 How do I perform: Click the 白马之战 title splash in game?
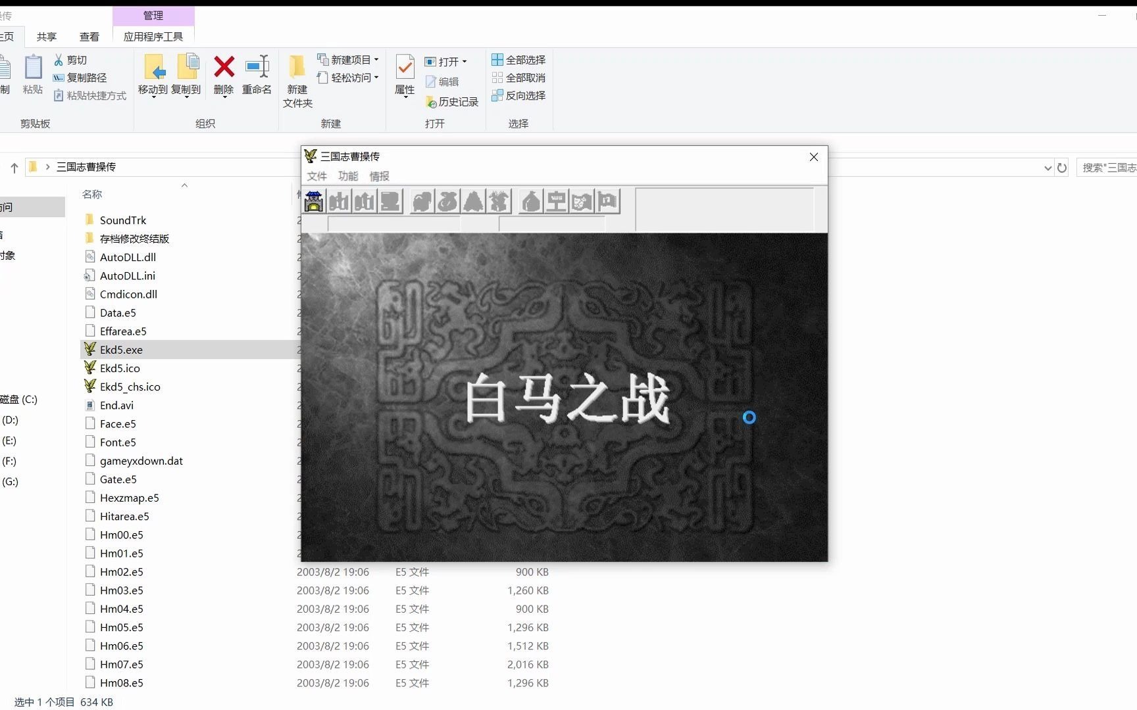566,398
